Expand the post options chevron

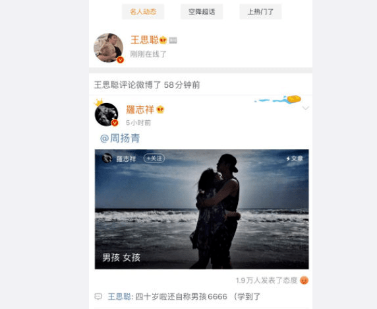(x=305, y=108)
